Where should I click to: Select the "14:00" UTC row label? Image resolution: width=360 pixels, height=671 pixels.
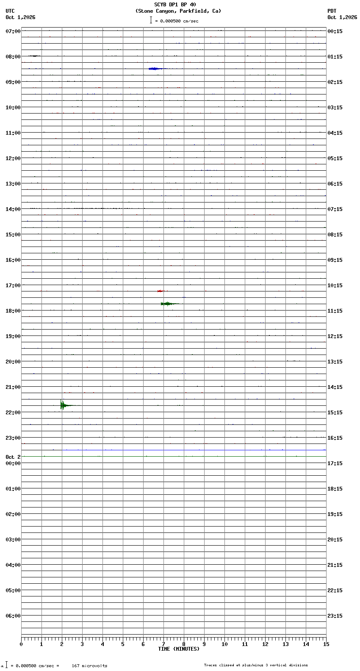point(13,209)
